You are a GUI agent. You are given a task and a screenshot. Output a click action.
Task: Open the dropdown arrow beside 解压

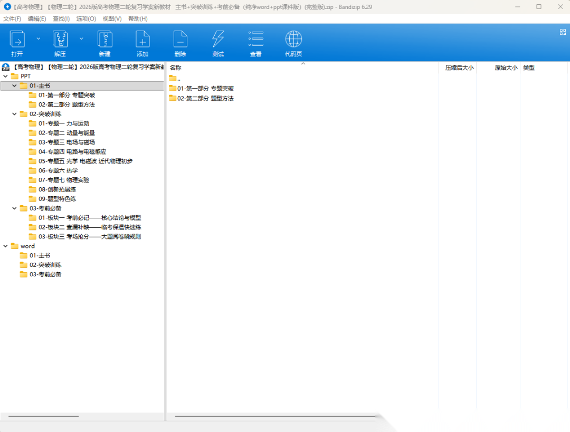coord(81,39)
